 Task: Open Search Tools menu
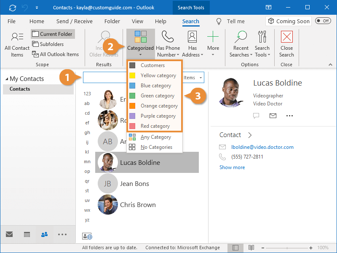pos(262,44)
